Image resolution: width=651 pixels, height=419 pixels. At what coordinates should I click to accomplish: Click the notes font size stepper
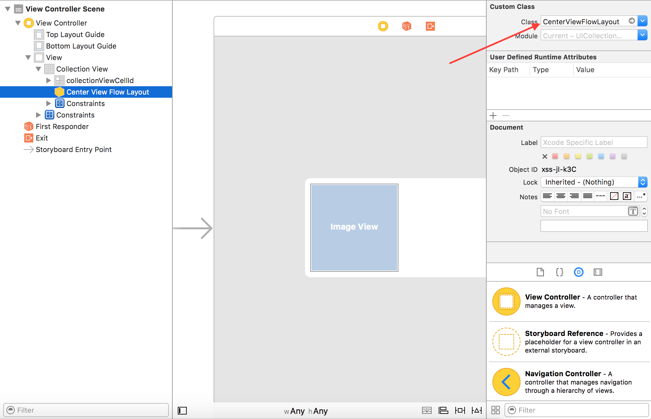(x=644, y=211)
